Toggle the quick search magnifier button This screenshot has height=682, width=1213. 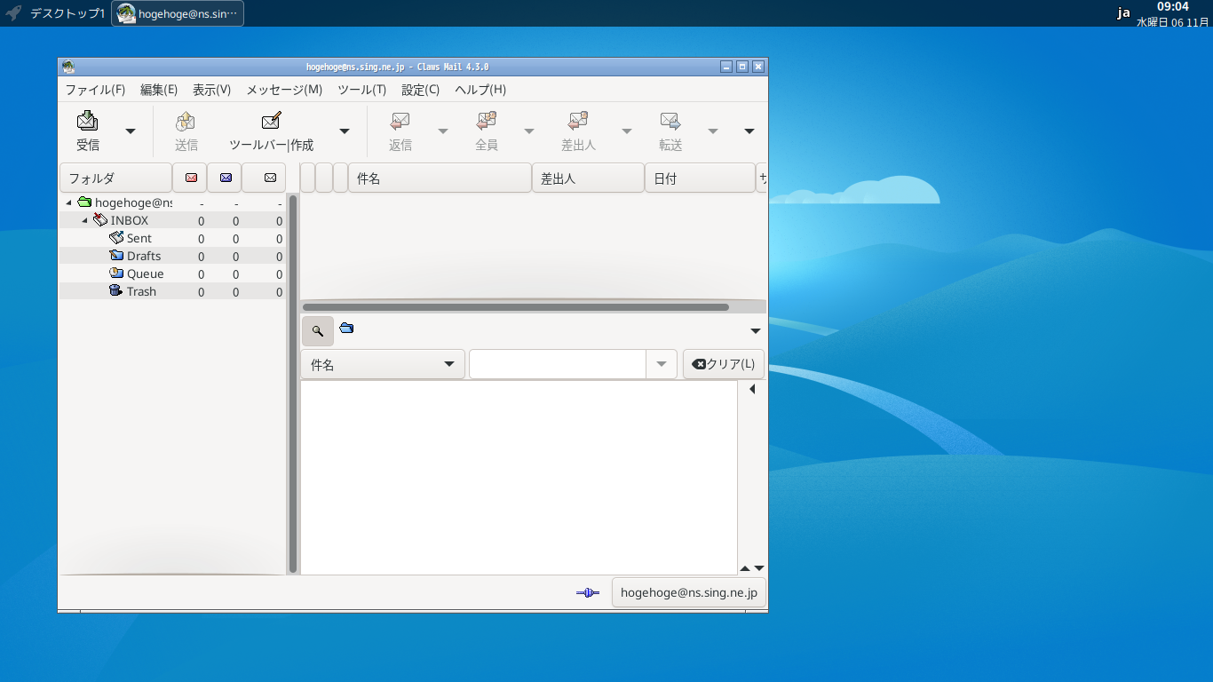[x=318, y=331]
